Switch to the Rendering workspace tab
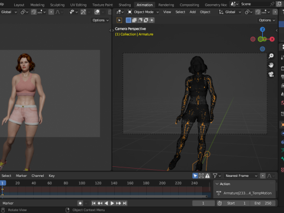Image resolution: width=284 pixels, height=213 pixels. 166,5
